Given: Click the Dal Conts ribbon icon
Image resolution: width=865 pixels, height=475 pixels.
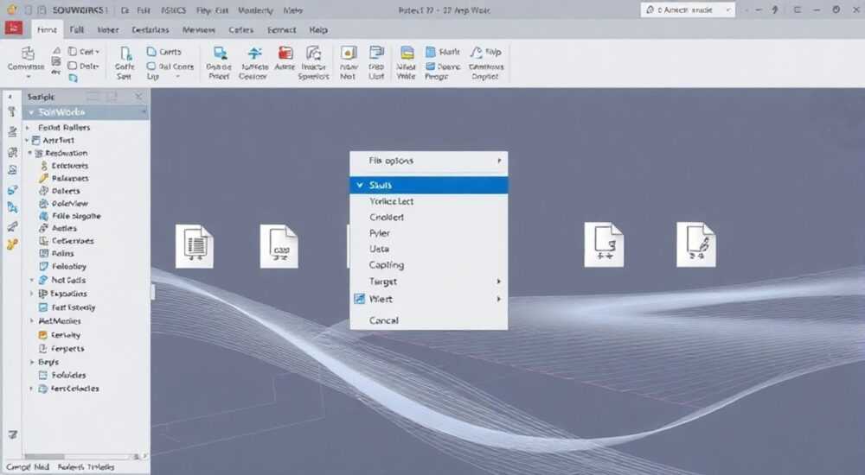Looking at the screenshot, I should pyautogui.click(x=151, y=66).
